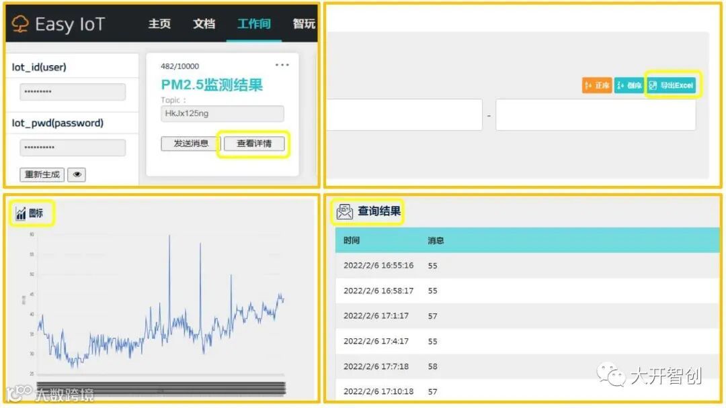
Task: Sort messages with the 倒序 button
Action: [629, 85]
